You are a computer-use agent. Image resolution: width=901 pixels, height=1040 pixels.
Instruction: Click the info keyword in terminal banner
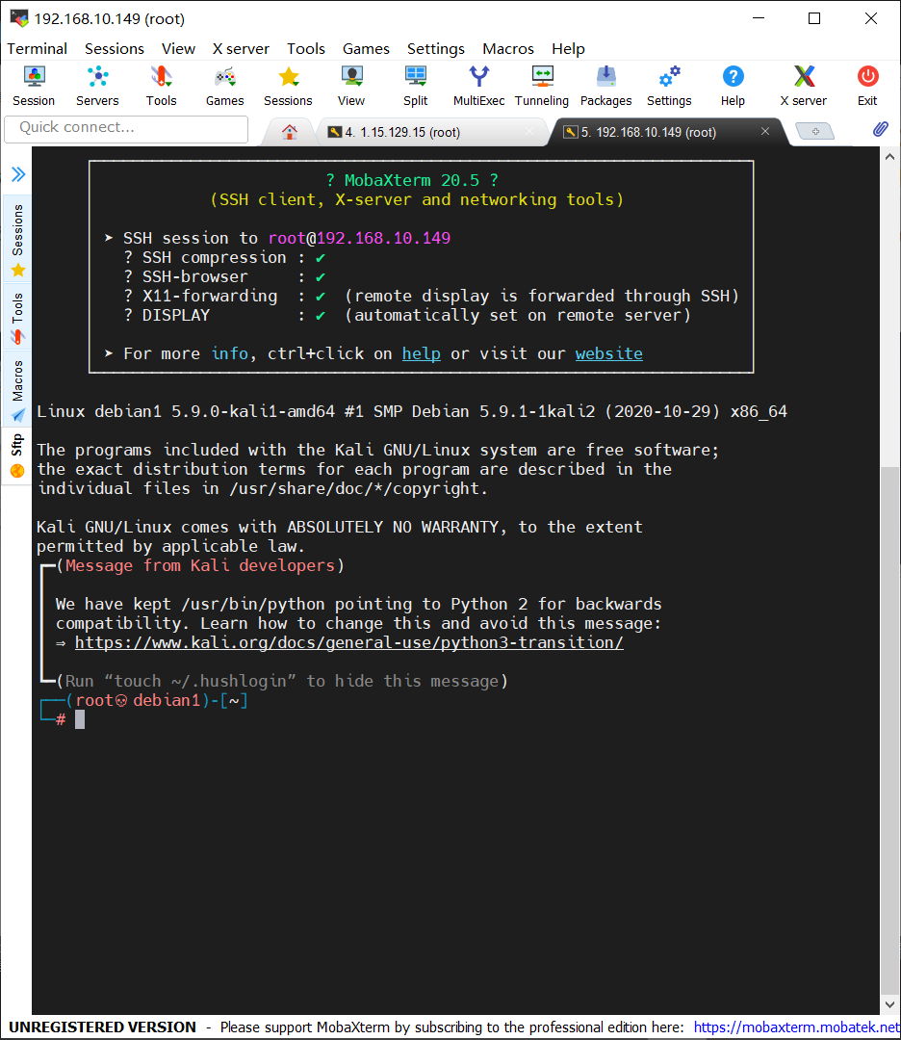point(229,353)
